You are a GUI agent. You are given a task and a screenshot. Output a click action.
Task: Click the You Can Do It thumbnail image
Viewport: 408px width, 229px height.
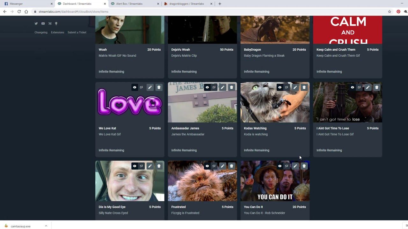tap(275, 184)
